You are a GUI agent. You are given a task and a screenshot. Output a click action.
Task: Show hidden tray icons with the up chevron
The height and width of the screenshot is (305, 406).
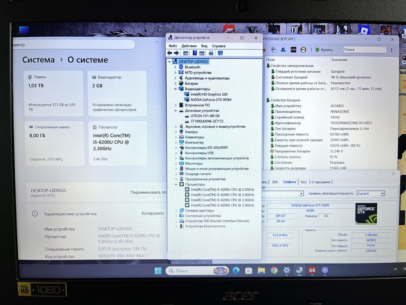tap(396, 269)
